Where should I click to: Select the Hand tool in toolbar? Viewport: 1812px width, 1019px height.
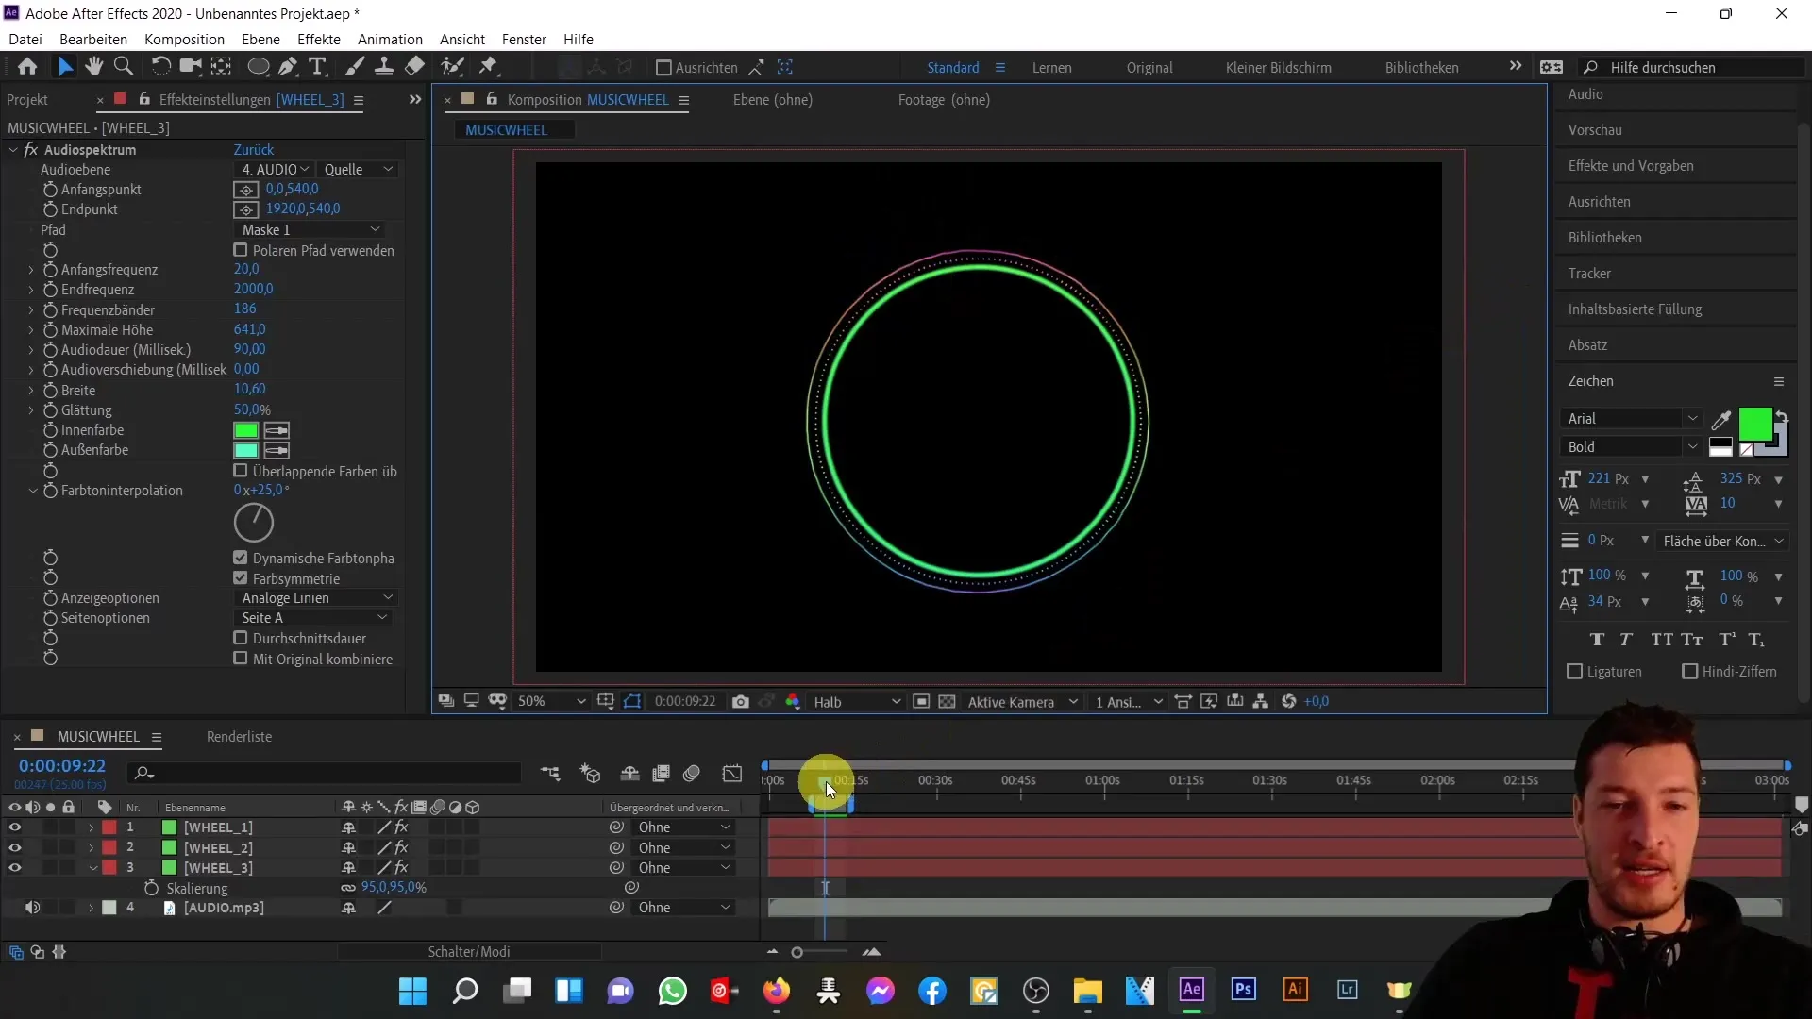(x=93, y=67)
